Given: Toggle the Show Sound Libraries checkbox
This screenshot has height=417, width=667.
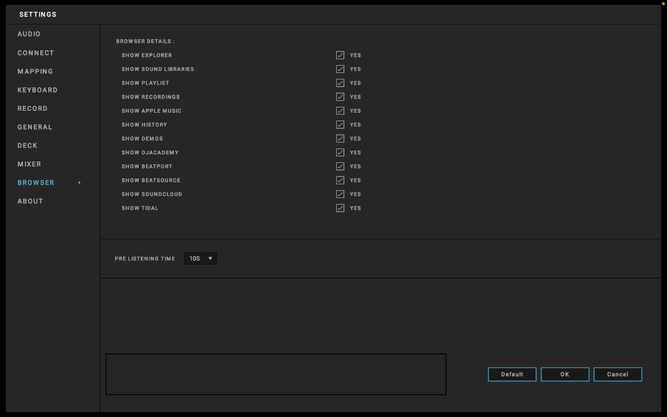Looking at the screenshot, I should [x=340, y=69].
